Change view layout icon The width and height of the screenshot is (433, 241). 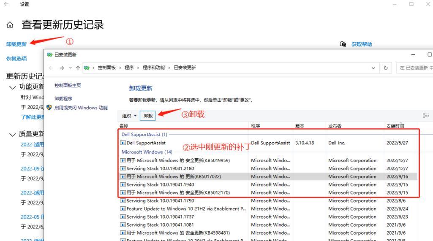(425, 115)
